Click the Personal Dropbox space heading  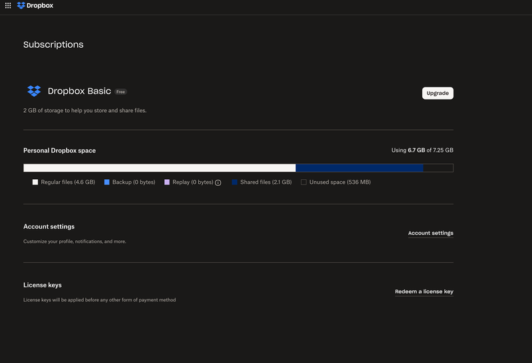(x=59, y=151)
